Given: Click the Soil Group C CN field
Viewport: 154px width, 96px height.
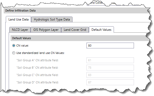Looking at the screenshot, I should click(x=110, y=75).
